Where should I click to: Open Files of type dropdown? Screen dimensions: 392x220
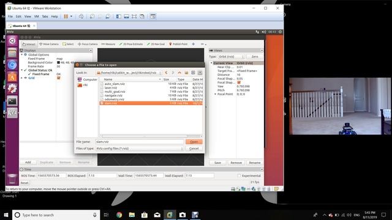click(x=140, y=148)
